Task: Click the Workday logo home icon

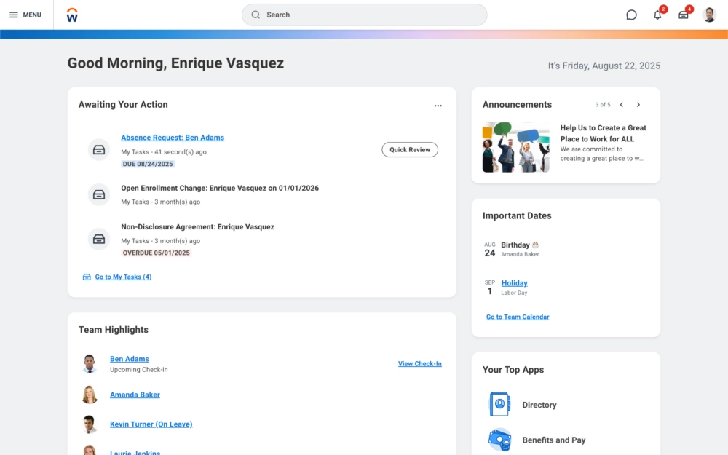Action: pos(72,15)
